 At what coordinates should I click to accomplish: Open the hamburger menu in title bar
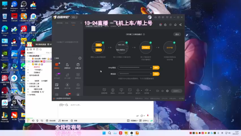[x=171, y=17]
